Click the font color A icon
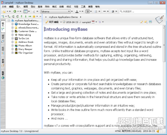 click(x=77, y=11)
